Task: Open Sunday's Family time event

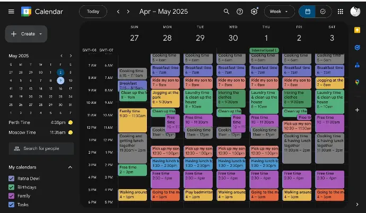Action: (x=132, y=120)
